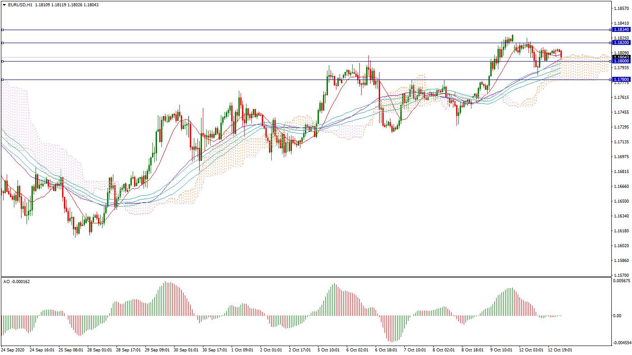Click the 1.17135 price scale label
The width and height of the screenshot is (632, 355).
click(x=621, y=142)
